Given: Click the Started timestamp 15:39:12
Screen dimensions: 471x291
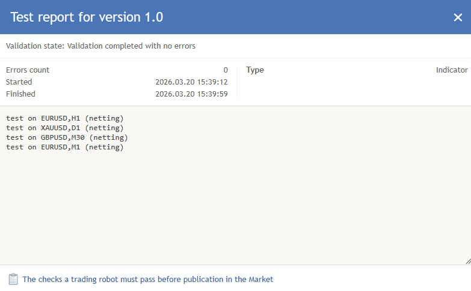Looking at the screenshot, I should [191, 82].
